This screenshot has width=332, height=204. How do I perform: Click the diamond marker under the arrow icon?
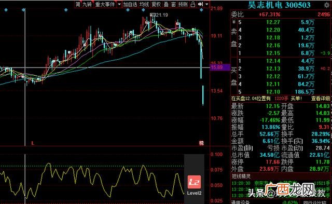(201, 10)
